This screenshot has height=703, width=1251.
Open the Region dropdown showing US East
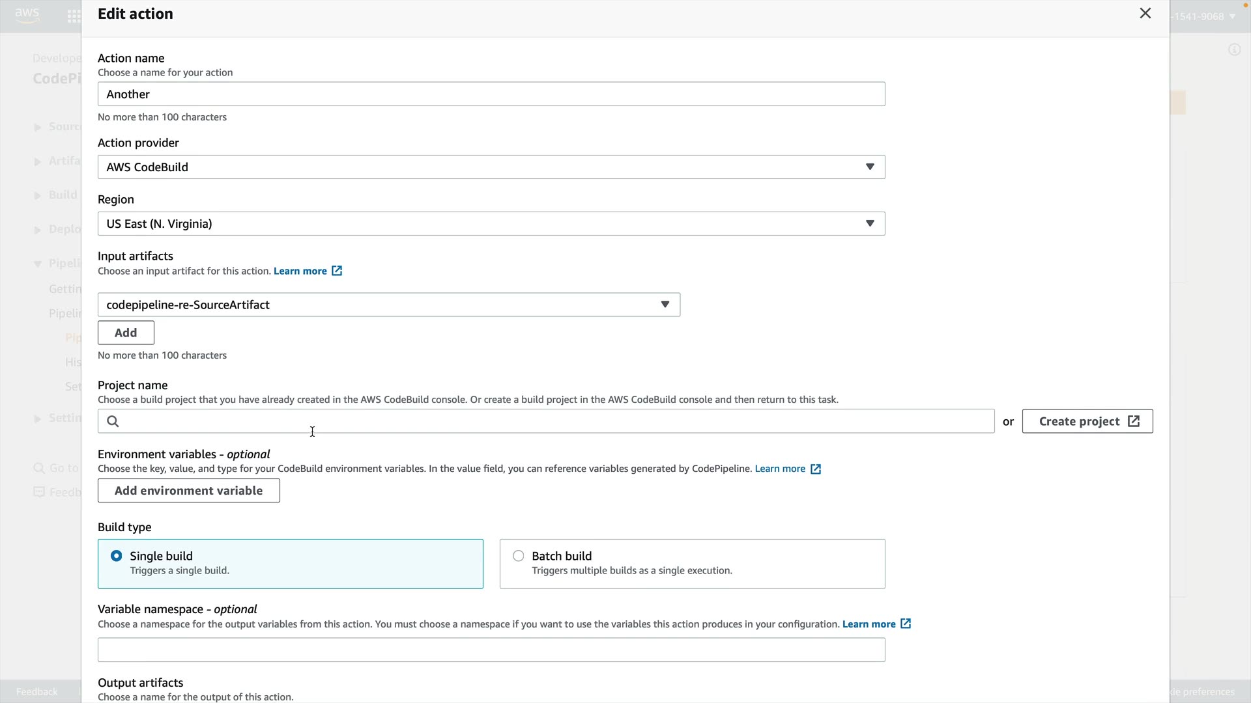[491, 224]
